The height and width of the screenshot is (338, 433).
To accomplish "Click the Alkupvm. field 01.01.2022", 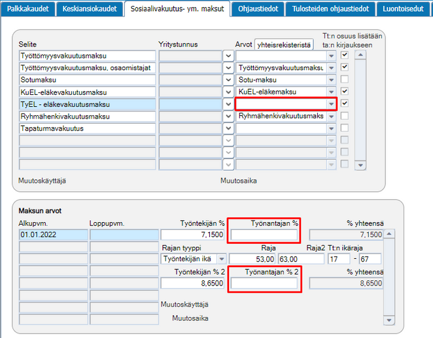I will tap(53, 235).
